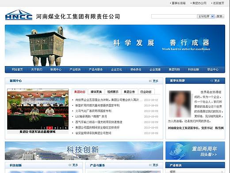Image resolution: width=230 pixels, height=173 pixels.
Task: Open 产品与服务 in the navigation bar
Action: click(x=96, y=70)
